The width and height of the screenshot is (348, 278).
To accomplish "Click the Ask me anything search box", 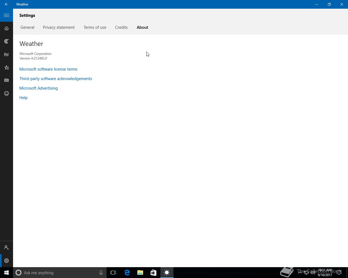I will pyautogui.click(x=60, y=273).
